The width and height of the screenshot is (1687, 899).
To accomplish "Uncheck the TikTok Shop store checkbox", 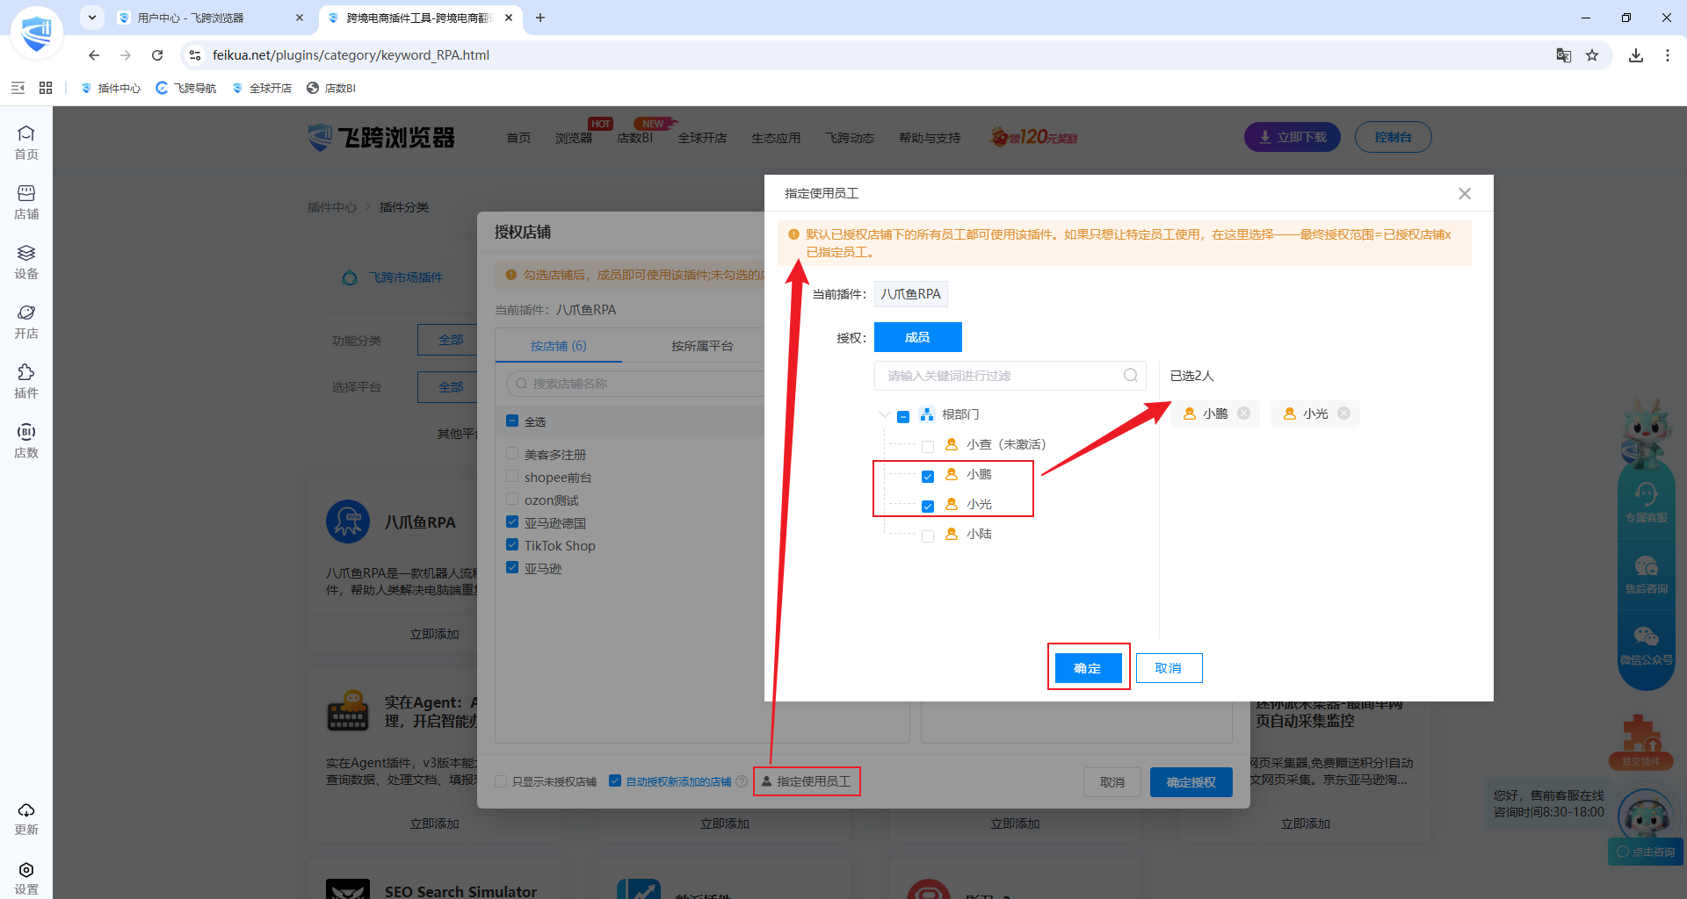I will pos(512,544).
